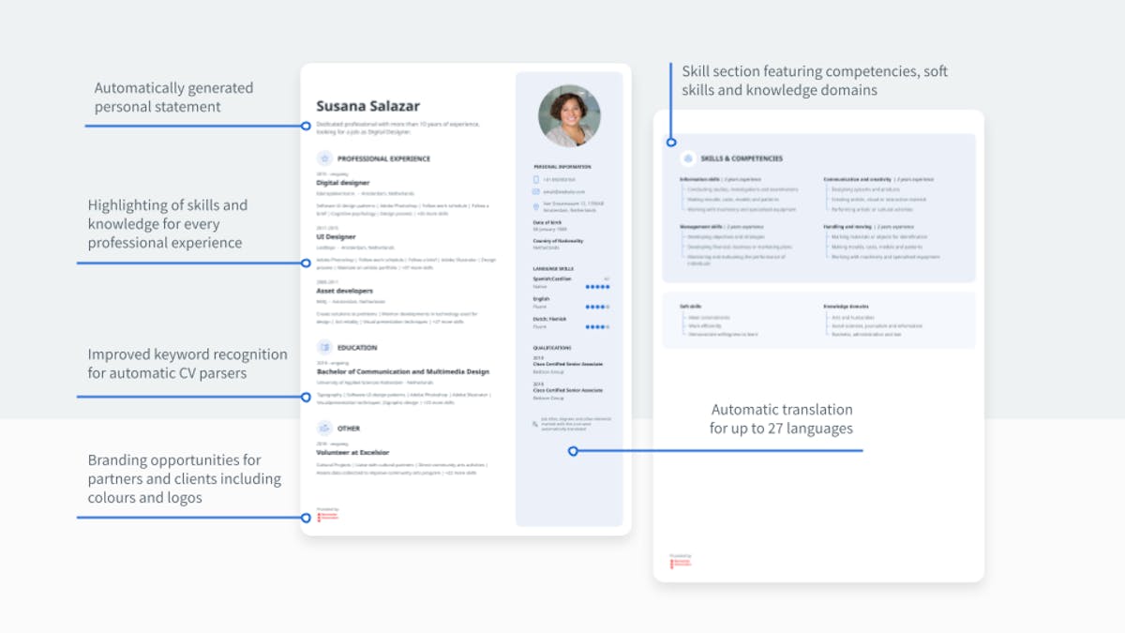The height and width of the screenshot is (633, 1125).
Task: Click the English language entry
Action: coord(542,301)
